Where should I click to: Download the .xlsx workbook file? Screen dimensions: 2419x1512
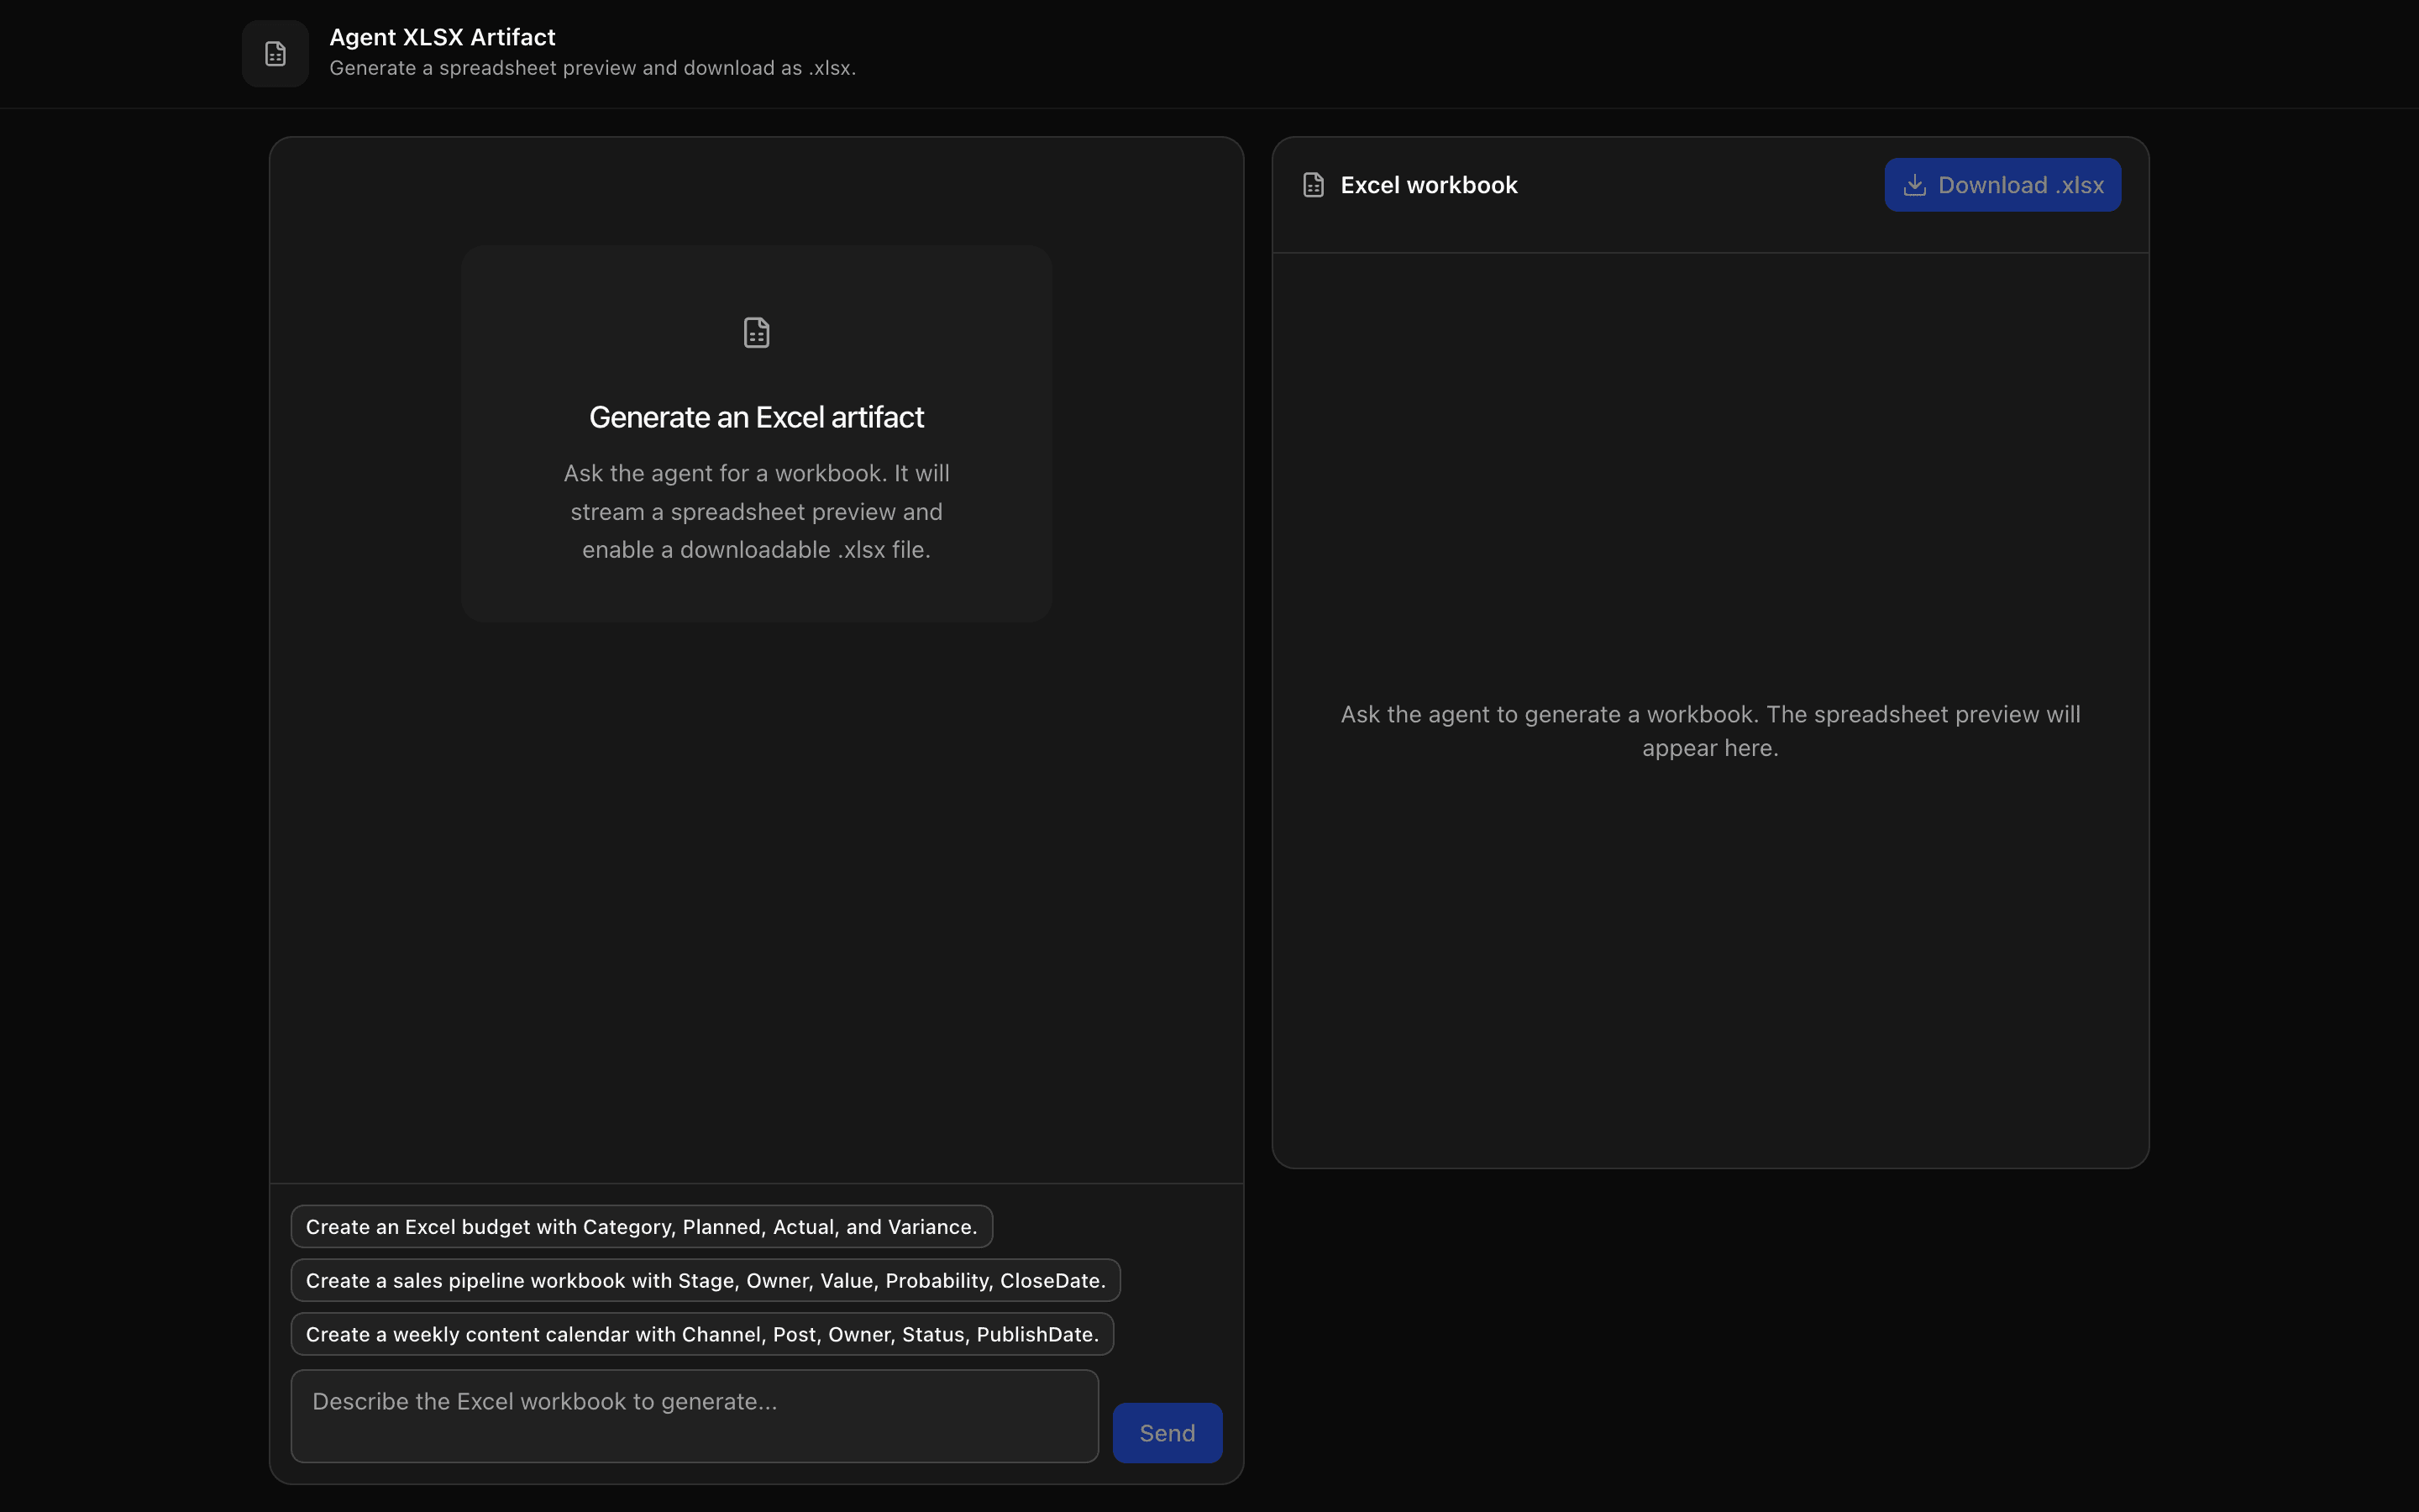pyautogui.click(x=2002, y=185)
